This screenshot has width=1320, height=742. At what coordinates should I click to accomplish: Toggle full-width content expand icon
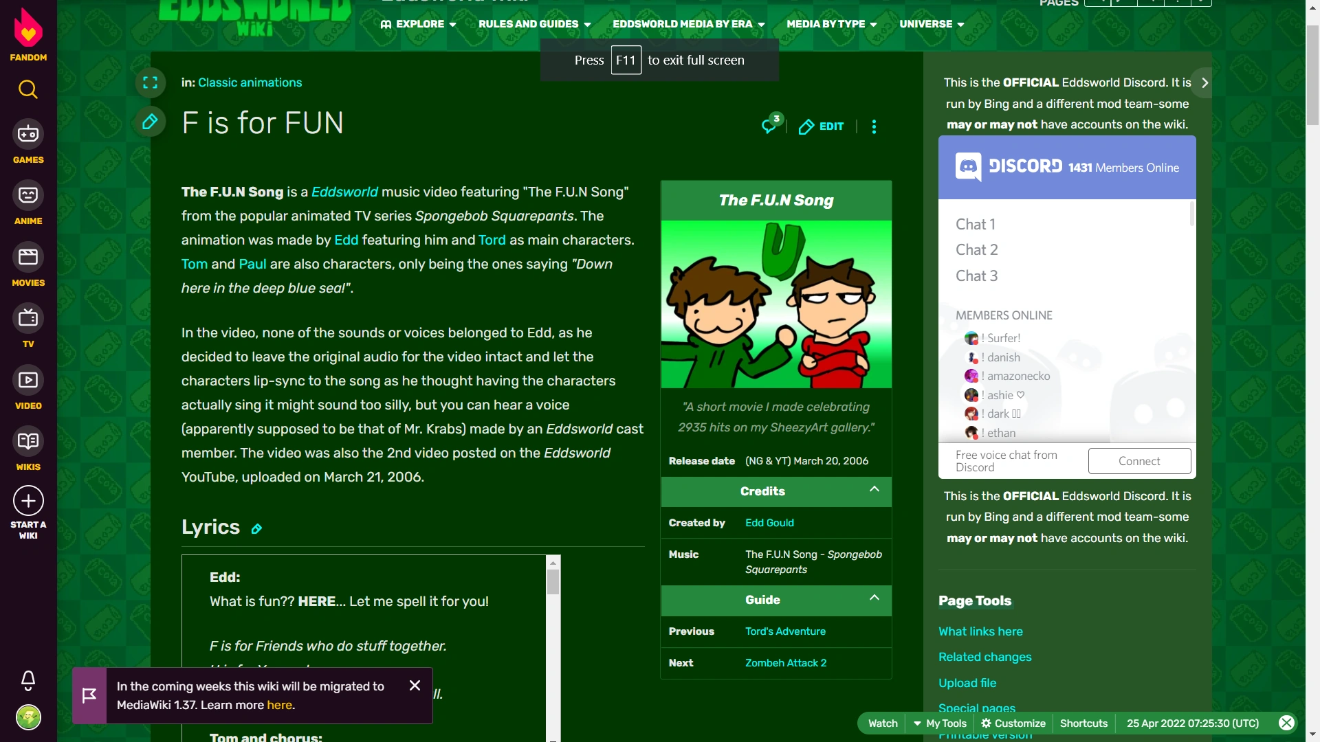pos(150,83)
